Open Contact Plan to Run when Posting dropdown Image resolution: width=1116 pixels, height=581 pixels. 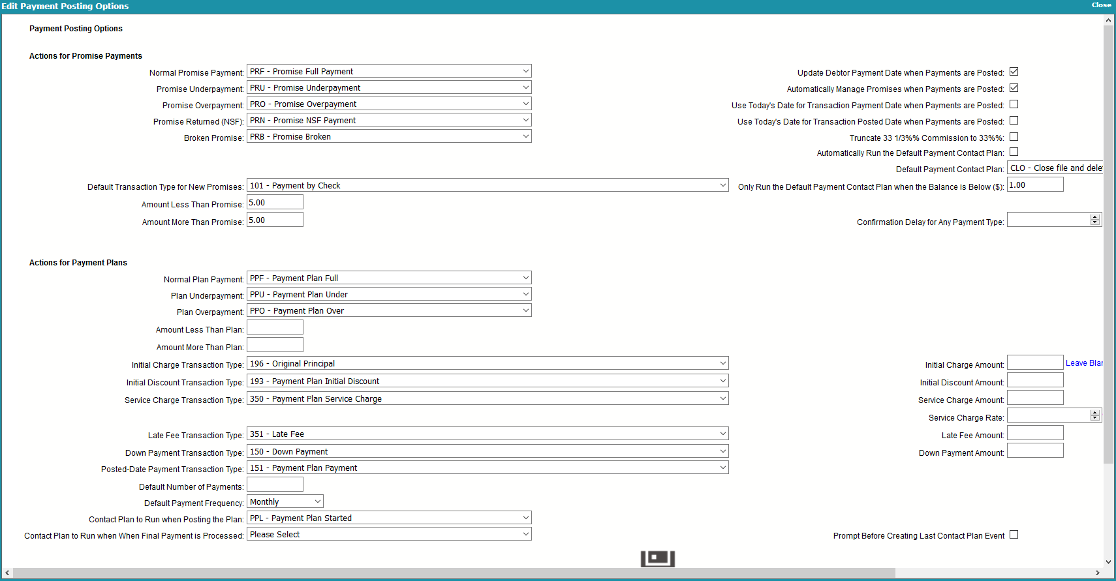389,518
